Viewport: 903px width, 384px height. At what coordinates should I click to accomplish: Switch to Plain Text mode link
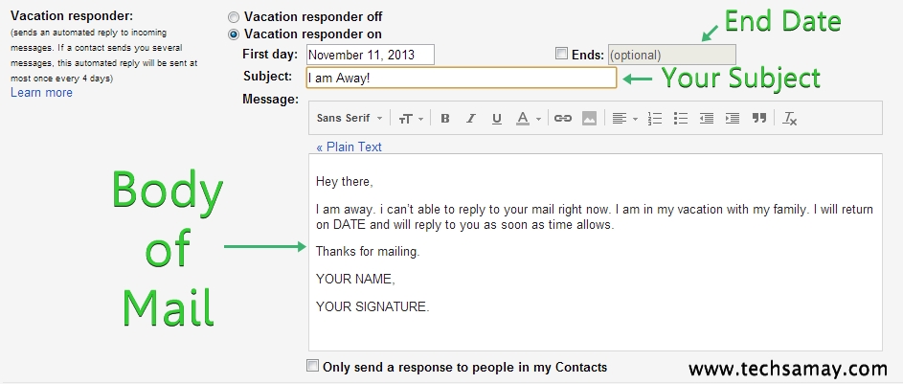(349, 147)
